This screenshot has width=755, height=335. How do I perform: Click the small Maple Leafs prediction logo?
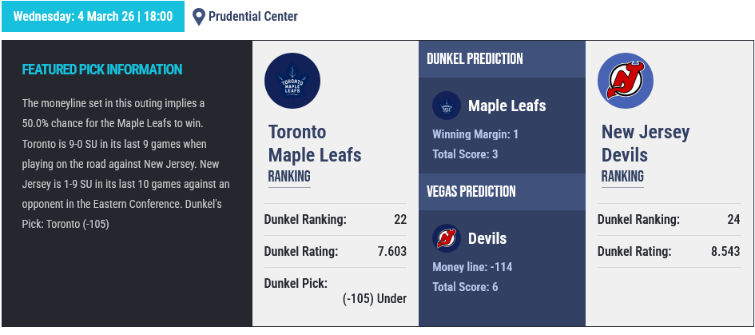pyautogui.click(x=446, y=106)
